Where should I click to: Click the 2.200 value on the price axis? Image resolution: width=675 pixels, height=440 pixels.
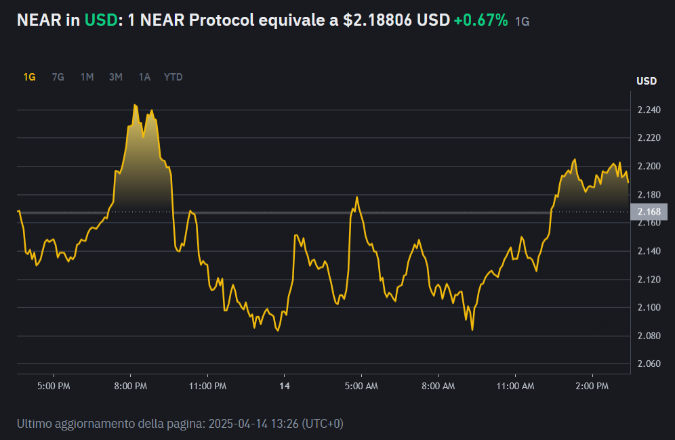click(649, 167)
